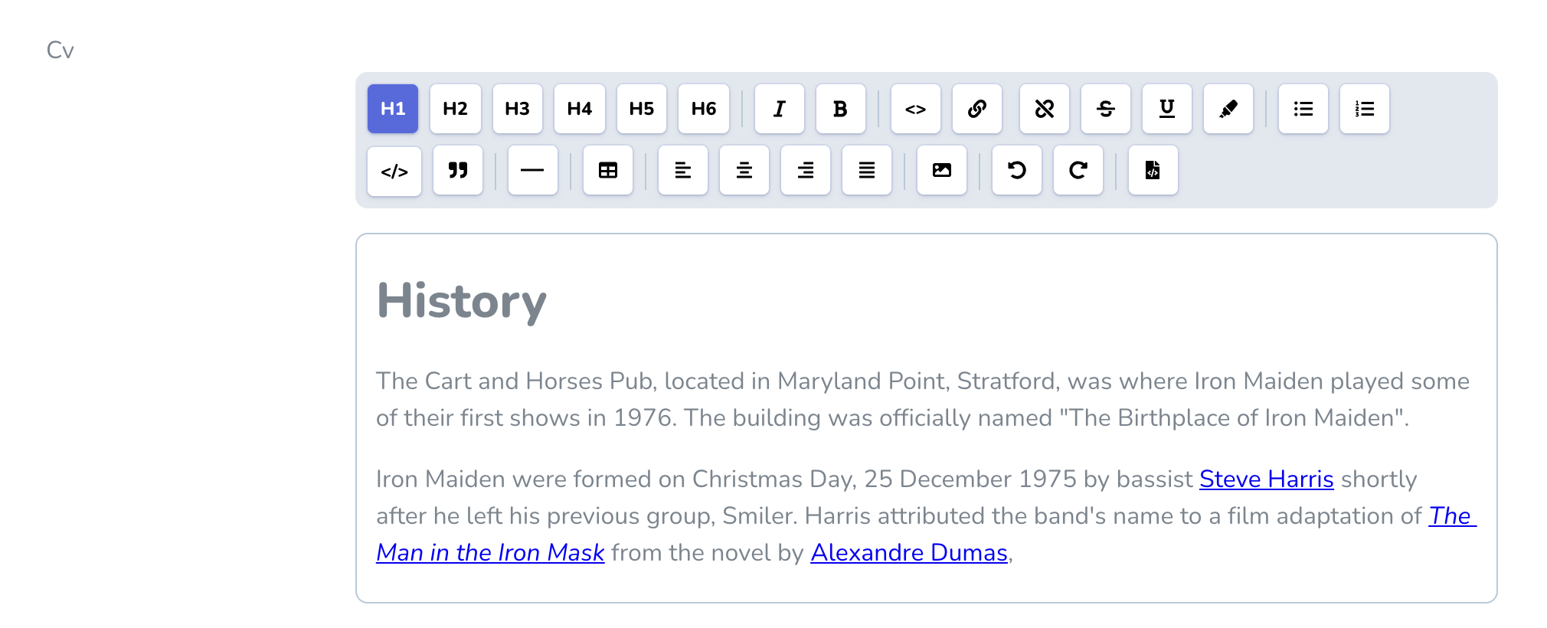Image resolution: width=1547 pixels, height=628 pixels.
Task: Toggle the H1 heading button
Action: click(393, 109)
